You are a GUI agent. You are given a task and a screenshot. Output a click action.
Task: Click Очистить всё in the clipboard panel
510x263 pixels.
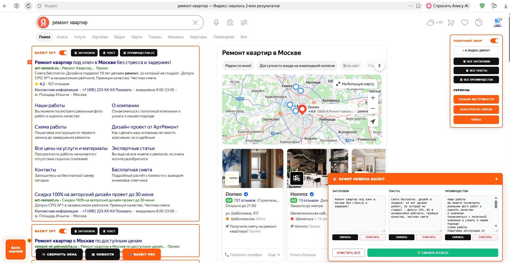click(348, 253)
